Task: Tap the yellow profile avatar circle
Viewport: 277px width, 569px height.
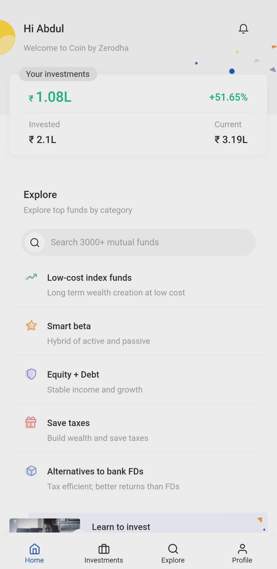Action: coord(6,38)
